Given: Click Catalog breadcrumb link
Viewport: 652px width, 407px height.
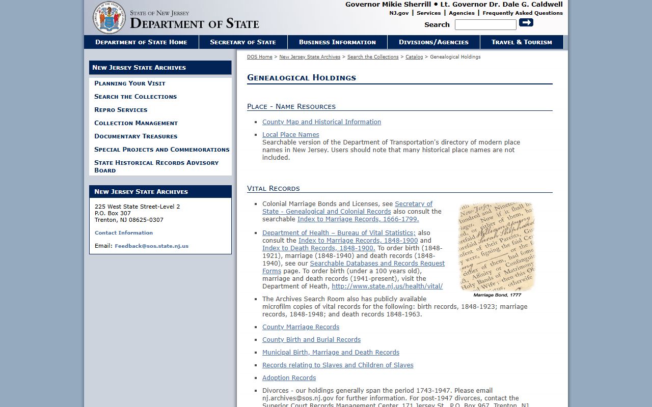Looking at the screenshot, I should [x=414, y=57].
